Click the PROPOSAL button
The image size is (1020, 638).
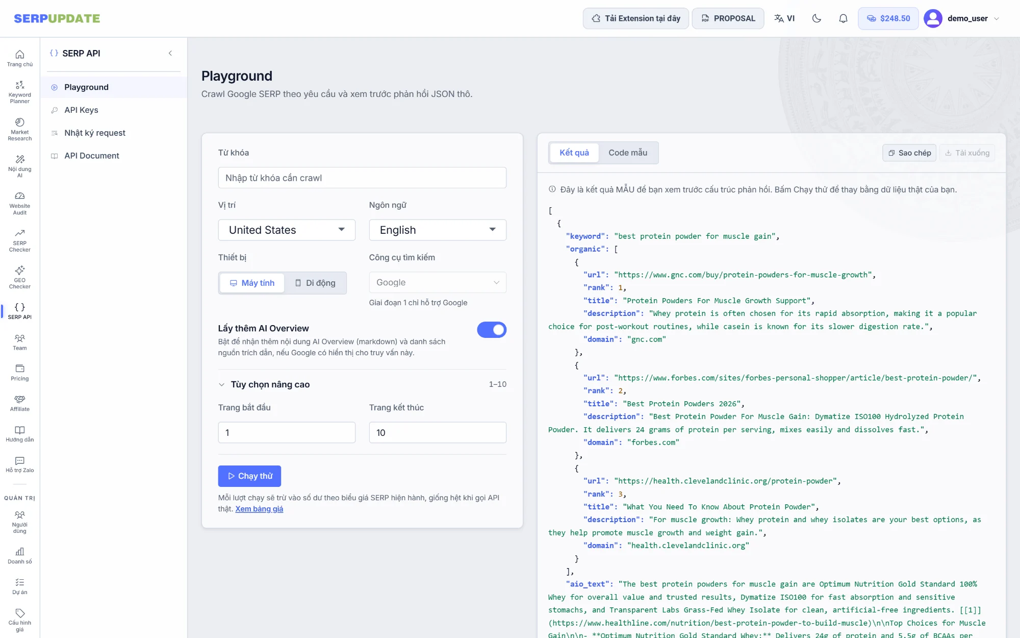(728, 18)
